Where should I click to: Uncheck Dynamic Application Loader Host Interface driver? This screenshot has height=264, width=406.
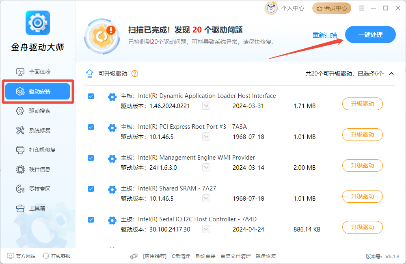pyautogui.click(x=91, y=96)
